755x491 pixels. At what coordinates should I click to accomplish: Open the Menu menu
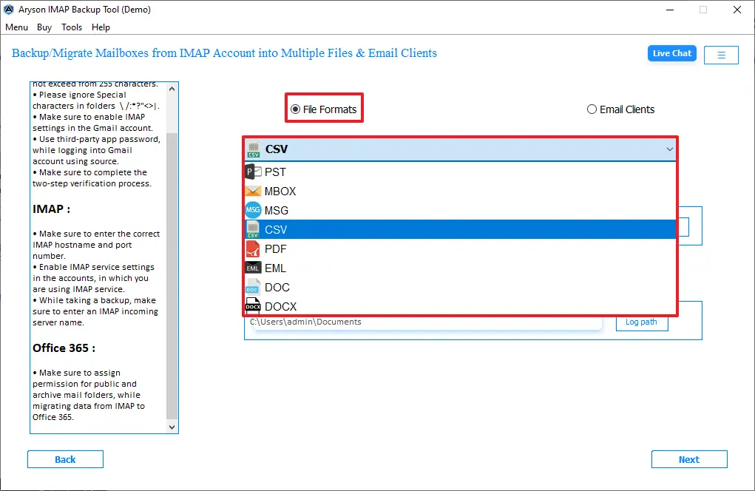16,27
